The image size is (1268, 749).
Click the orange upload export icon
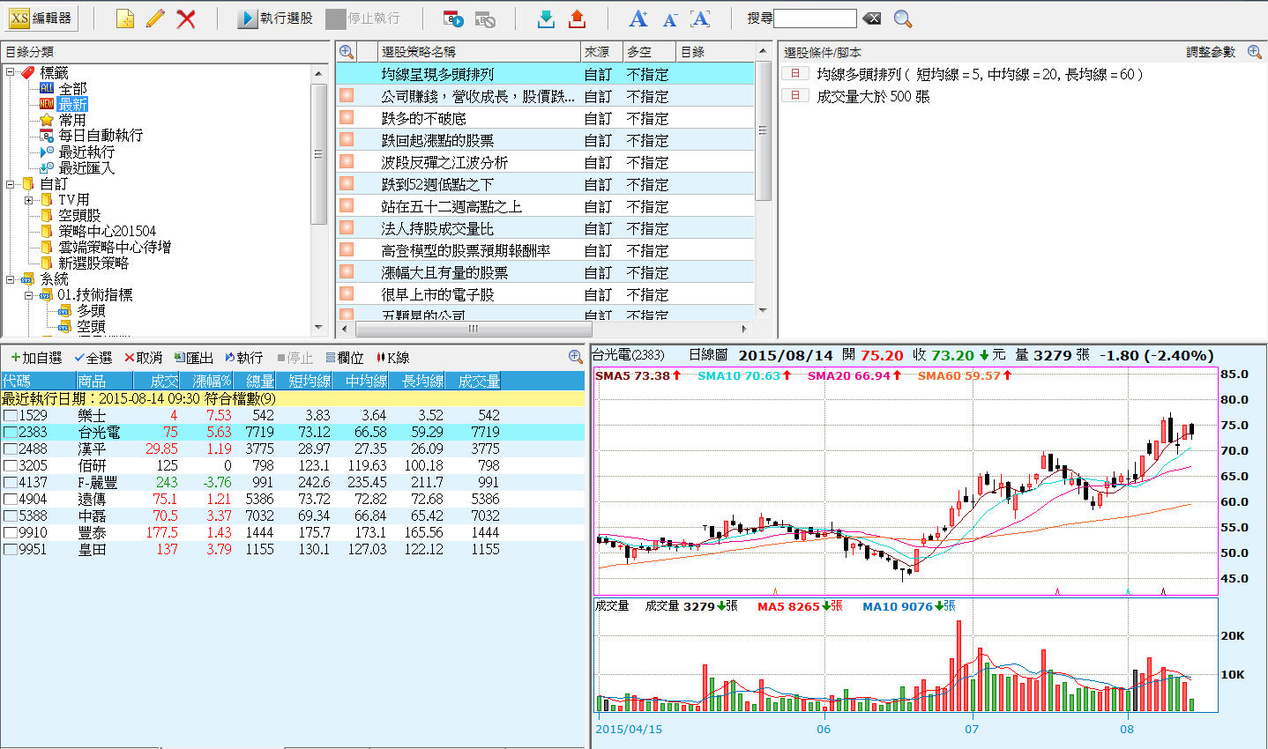click(x=577, y=19)
